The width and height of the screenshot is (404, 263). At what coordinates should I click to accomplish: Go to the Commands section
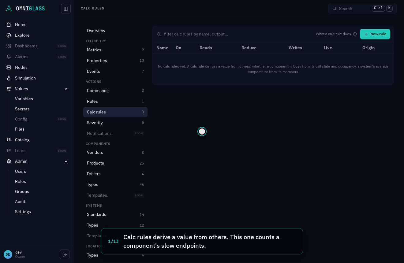(115, 91)
